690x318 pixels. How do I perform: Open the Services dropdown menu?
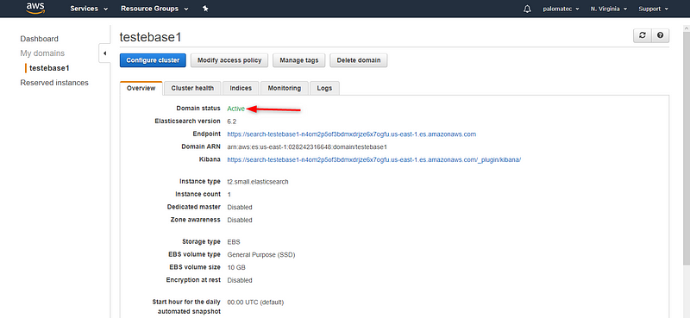pyautogui.click(x=89, y=9)
